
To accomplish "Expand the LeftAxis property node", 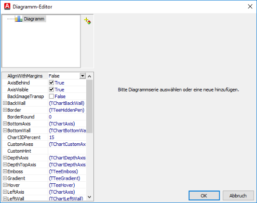I will pyautogui.click(x=5, y=192).
